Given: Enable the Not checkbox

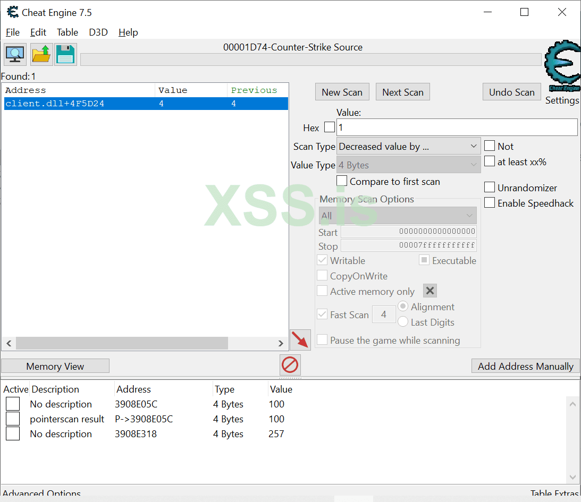Looking at the screenshot, I should pyautogui.click(x=490, y=146).
